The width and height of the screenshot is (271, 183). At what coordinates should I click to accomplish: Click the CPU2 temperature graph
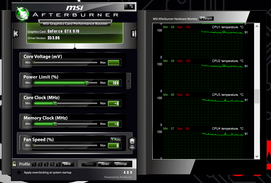(203, 78)
